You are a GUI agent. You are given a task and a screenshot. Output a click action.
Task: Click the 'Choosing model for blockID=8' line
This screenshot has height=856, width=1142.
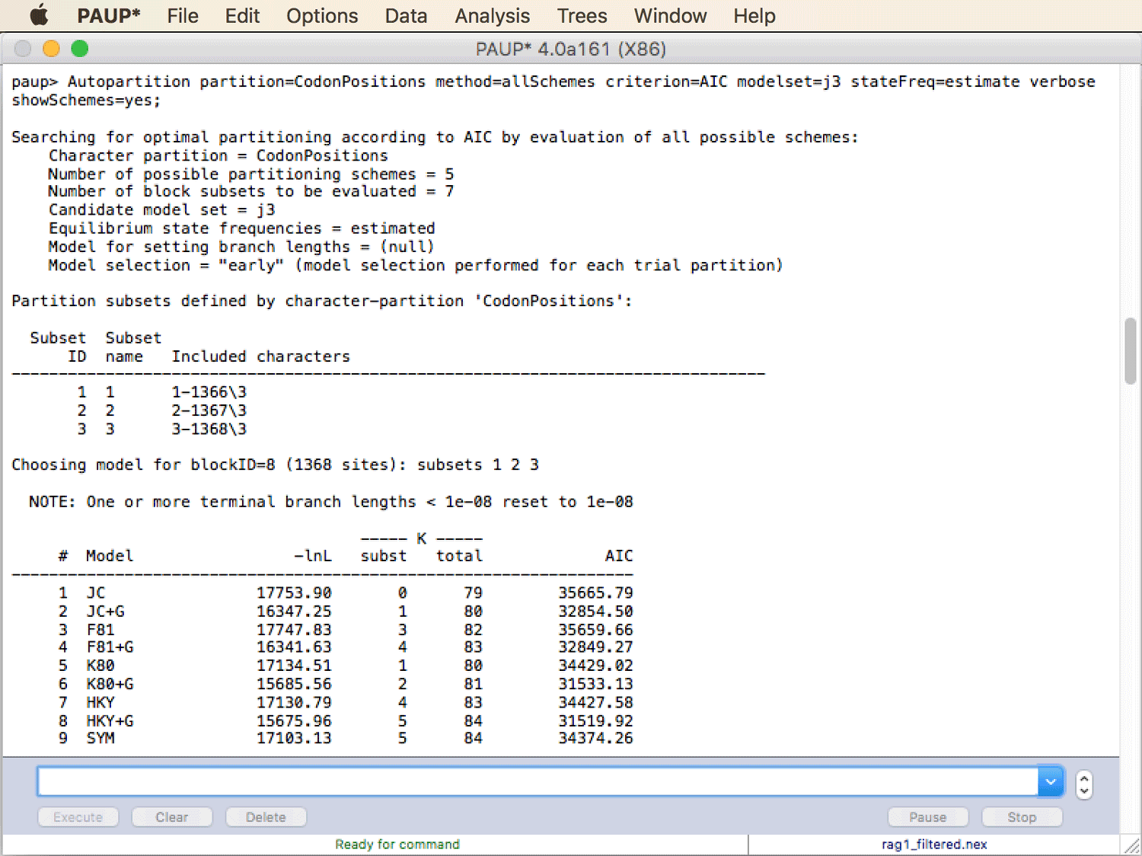[275, 465]
